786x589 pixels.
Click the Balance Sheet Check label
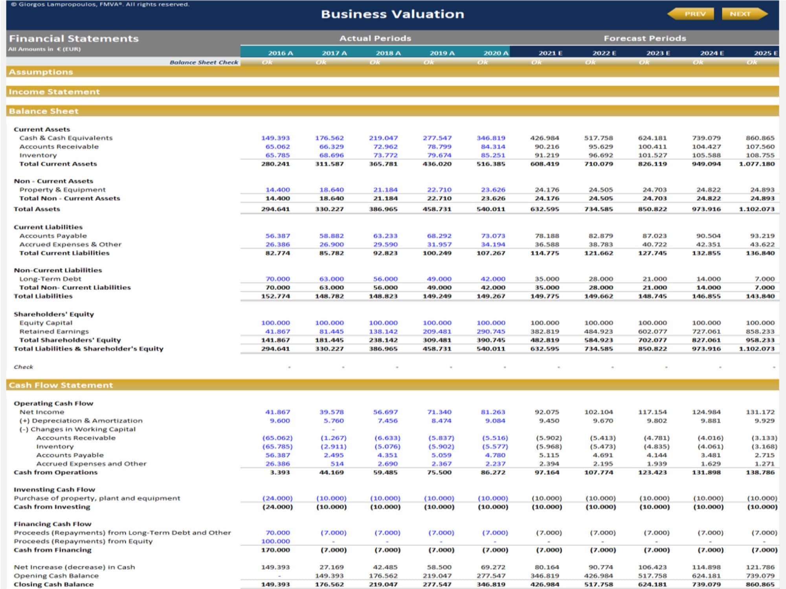coord(204,62)
